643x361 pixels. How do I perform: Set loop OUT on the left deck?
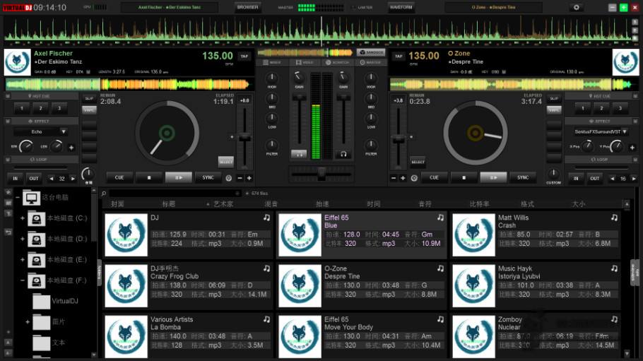point(34,179)
